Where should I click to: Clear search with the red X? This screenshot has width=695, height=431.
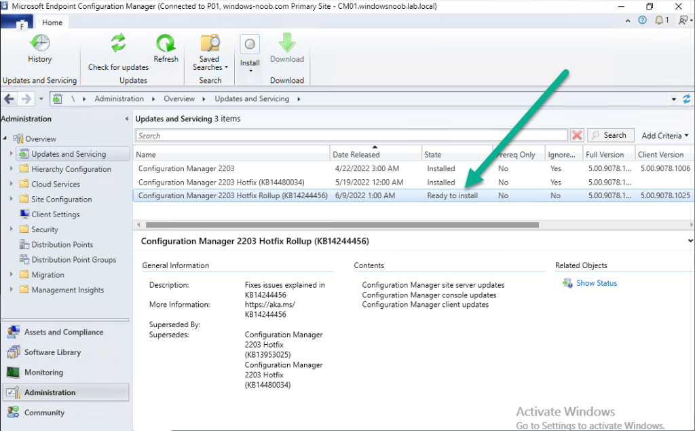pos(577,135)
